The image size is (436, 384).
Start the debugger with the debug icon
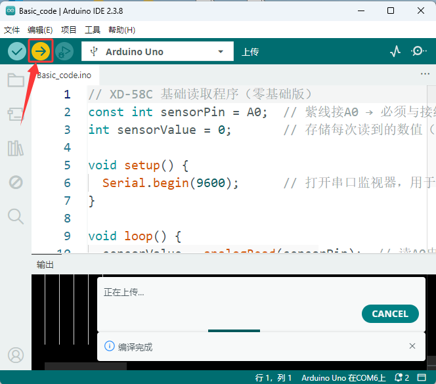tap(64, 51)
